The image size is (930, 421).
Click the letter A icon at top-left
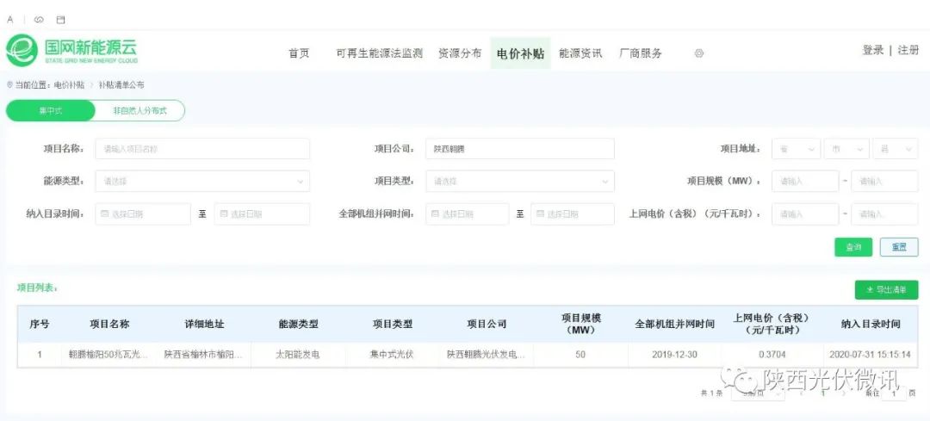[10, 19]
